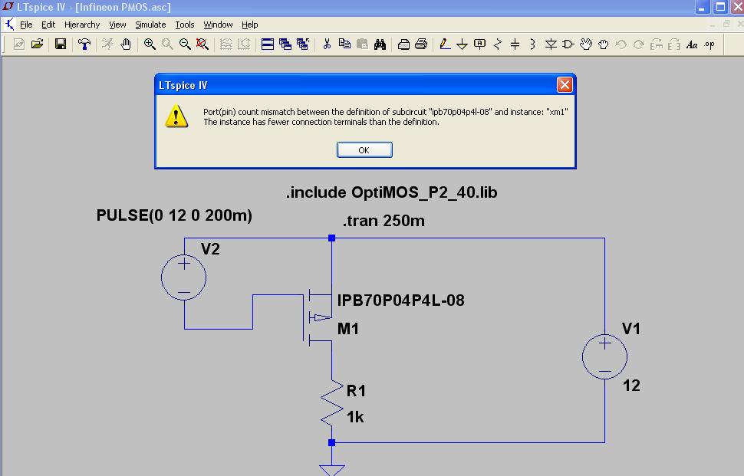
Task: Select the V1 voltage source symbol
Action: pyautogui.click(x=605, y=356)
